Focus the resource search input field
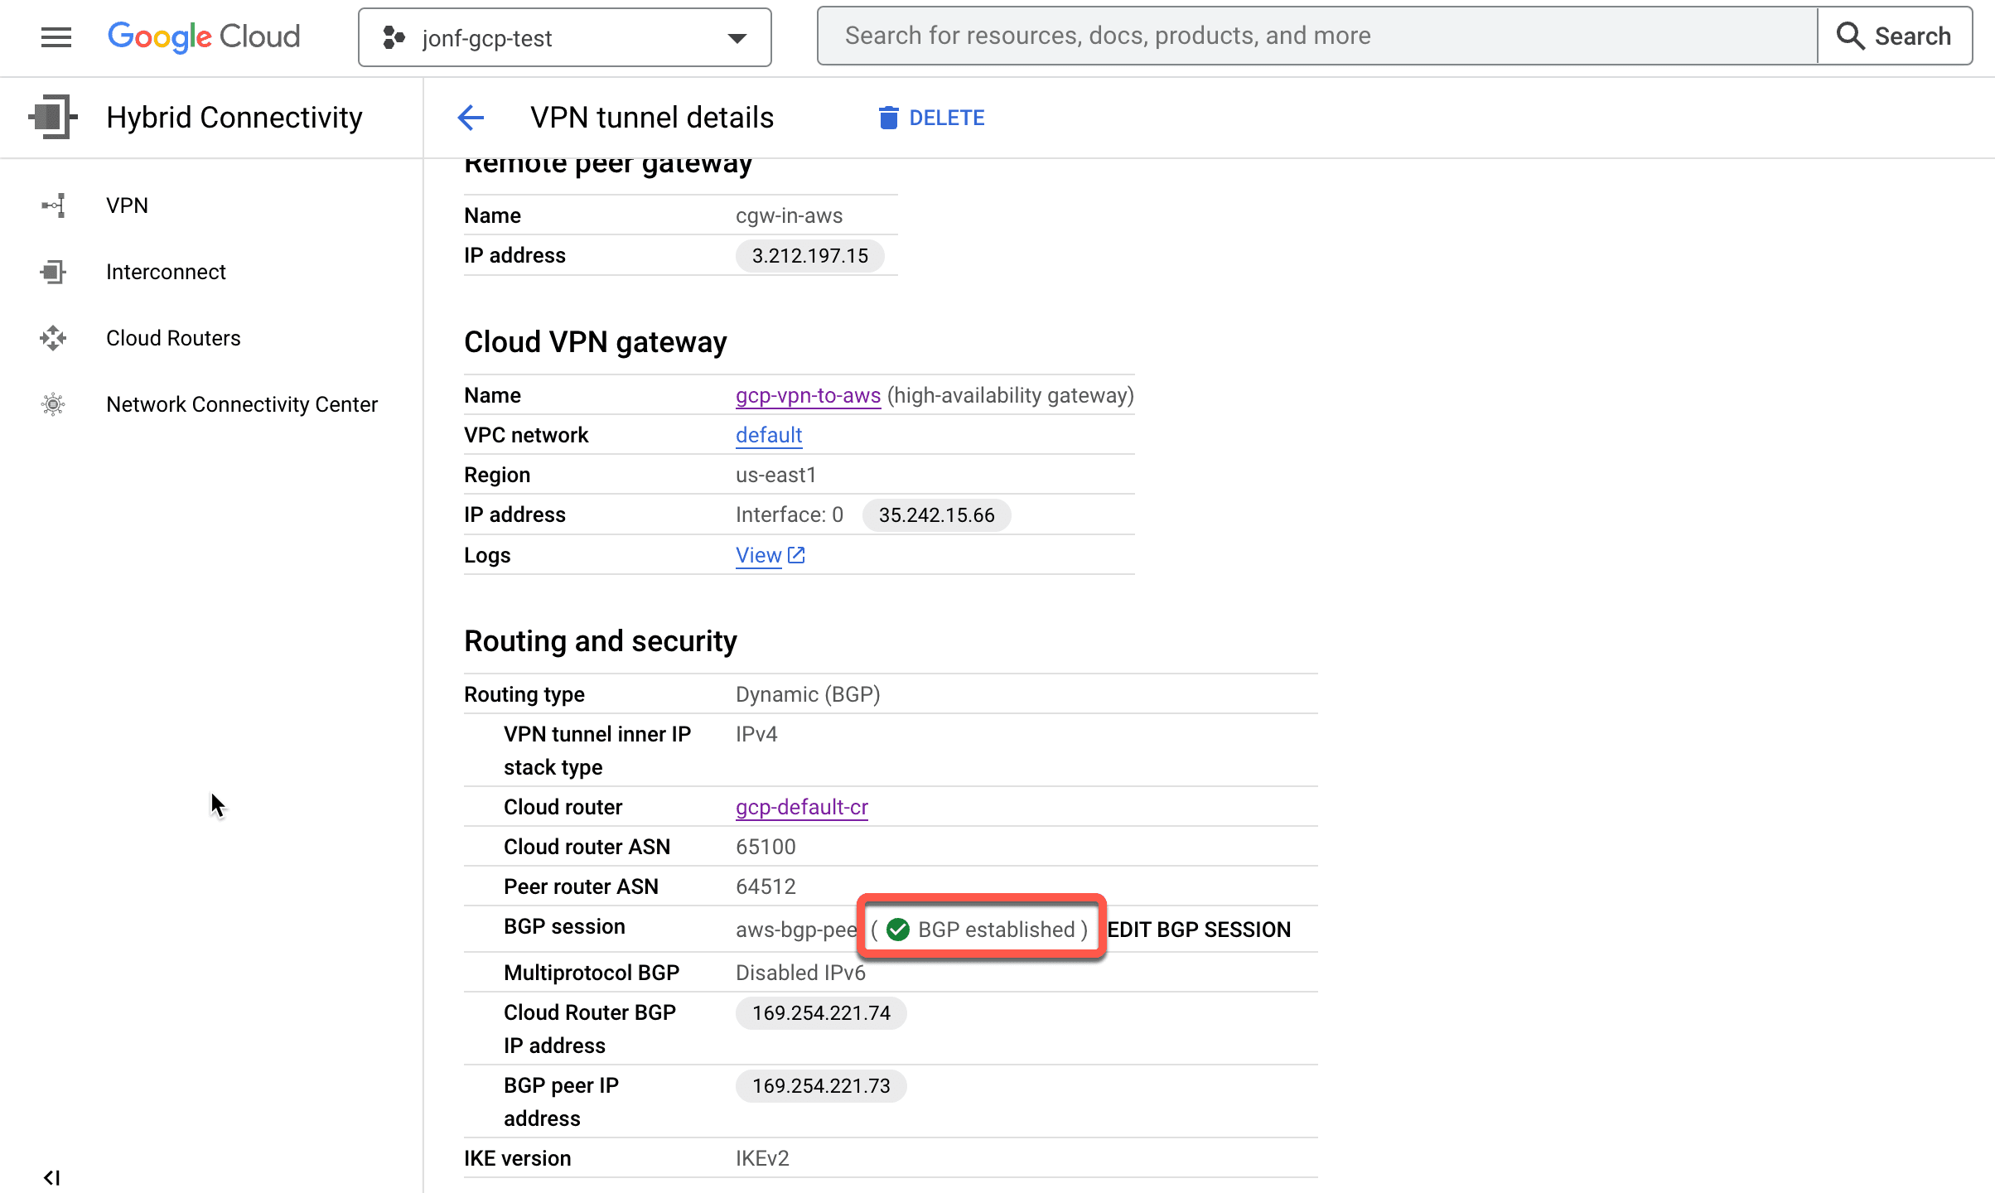This screenshot has width=1995, height=1193. tap(1317, 36)
